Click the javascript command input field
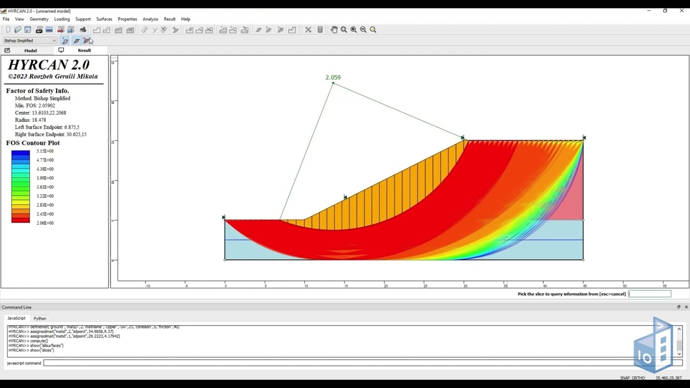 [362, 363]
